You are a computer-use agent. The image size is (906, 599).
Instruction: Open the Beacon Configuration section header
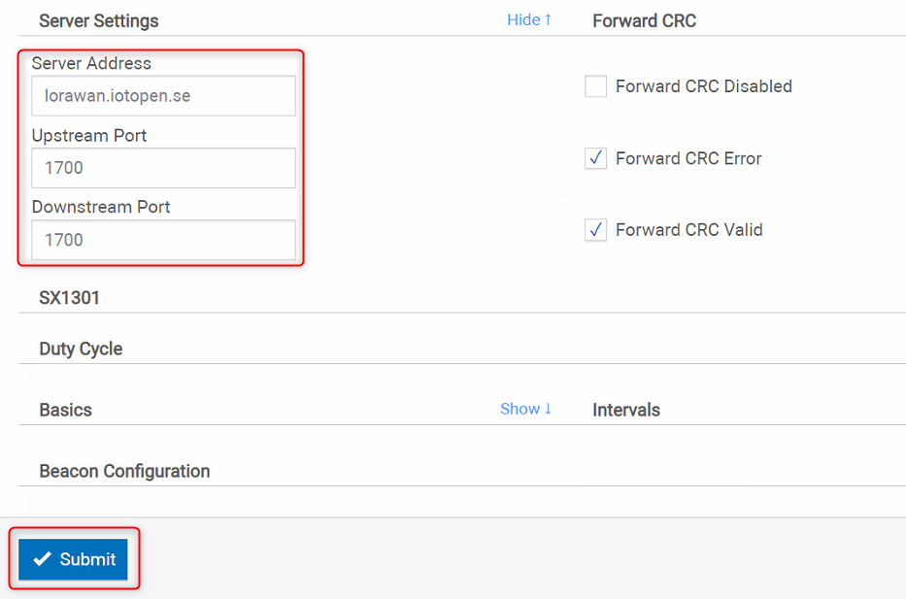(x=124, y=472)
